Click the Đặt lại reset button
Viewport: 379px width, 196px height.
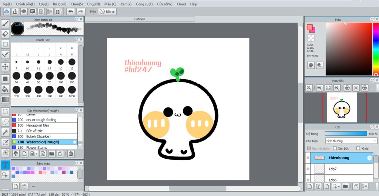tap(107, 11)
